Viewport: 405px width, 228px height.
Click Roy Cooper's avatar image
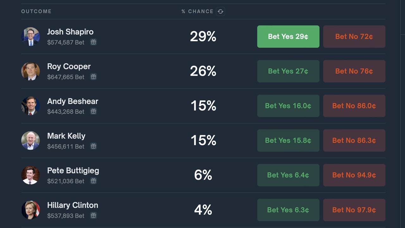pos(30,71)
